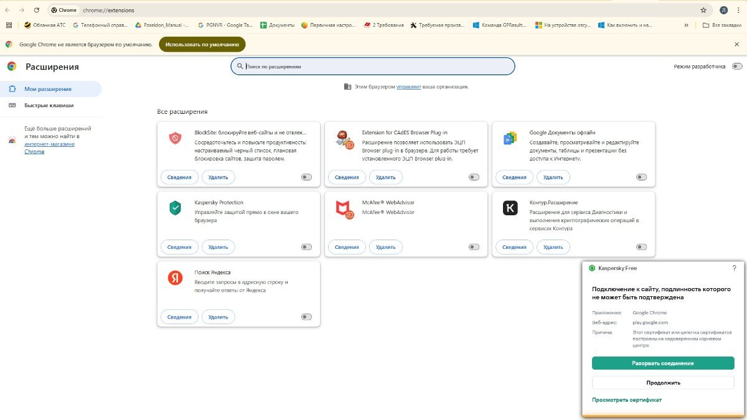Open help in the Kaspersky Free popup
This screenshot has height=420, width=747.
point(734,268)
